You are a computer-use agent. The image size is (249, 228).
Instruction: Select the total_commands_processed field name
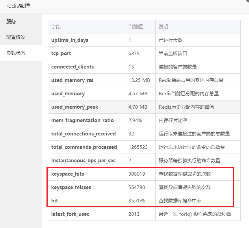click(84, 147)
